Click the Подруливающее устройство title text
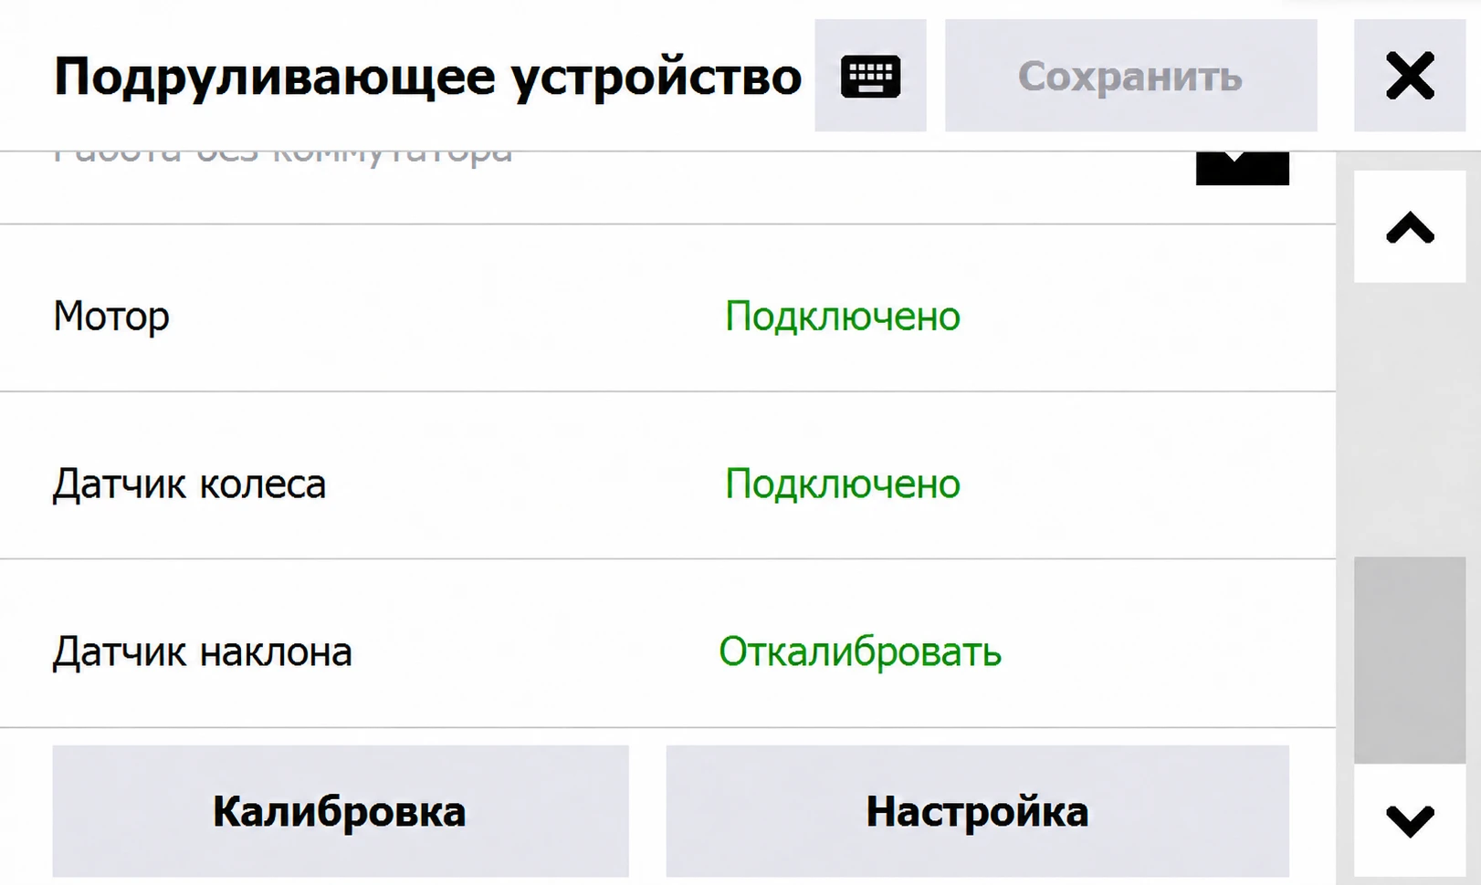Screen dimensions: 1481x885 427,78
